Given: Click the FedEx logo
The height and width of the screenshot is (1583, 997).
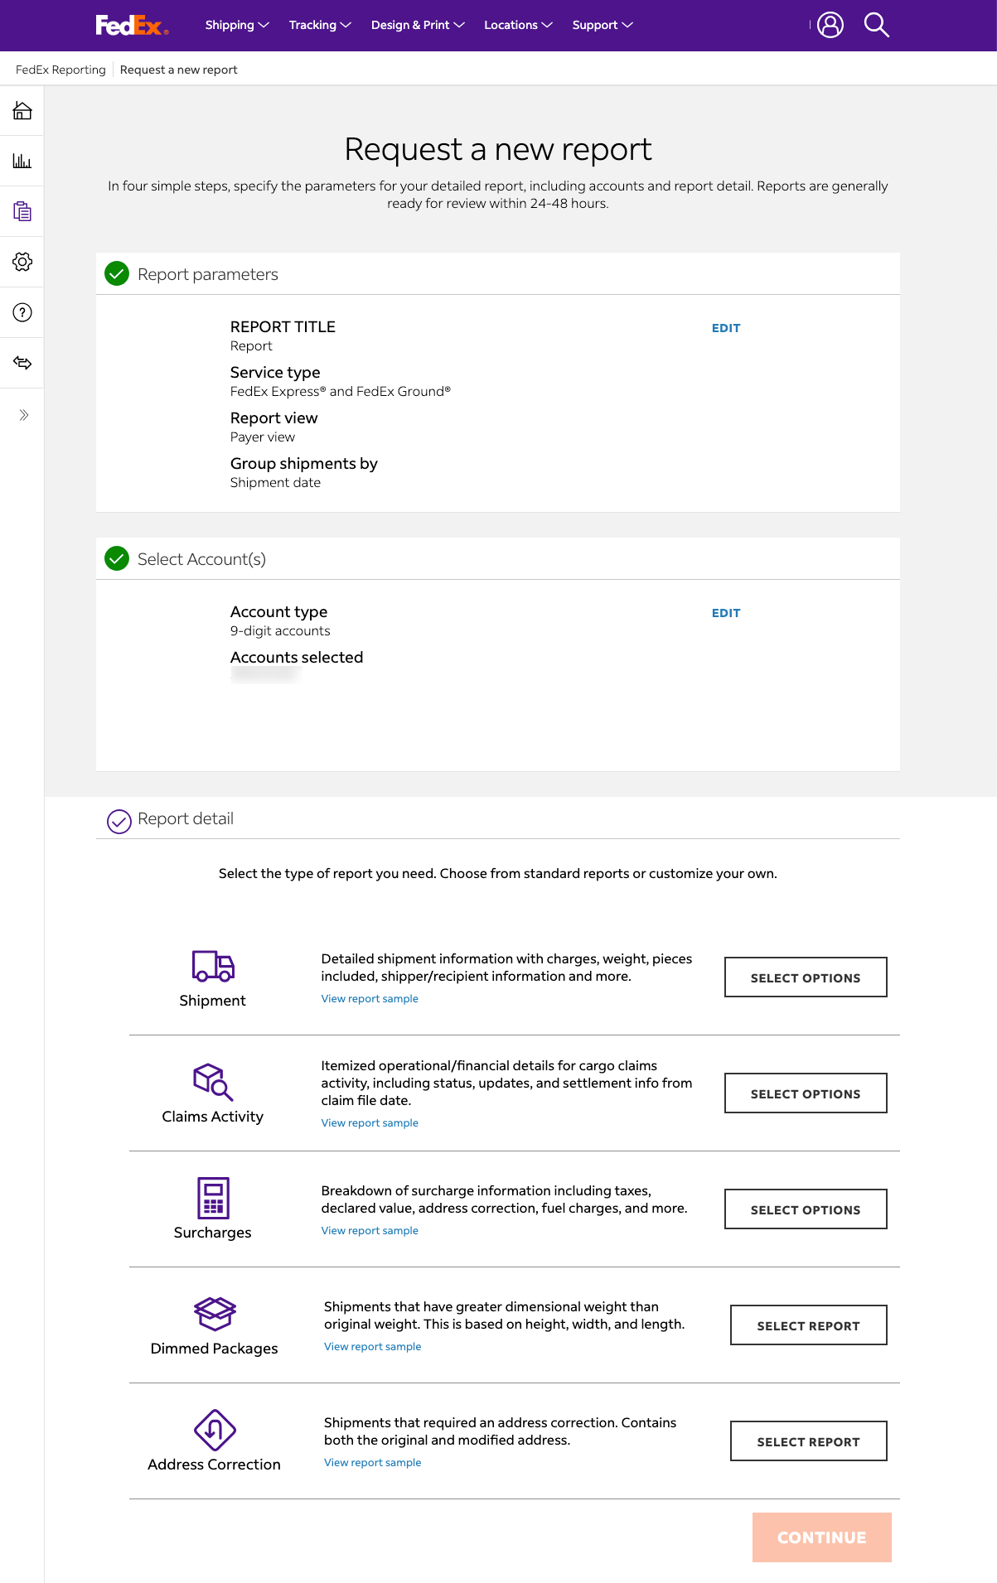Looking at the screenshot, I should (x=132, y=26).
